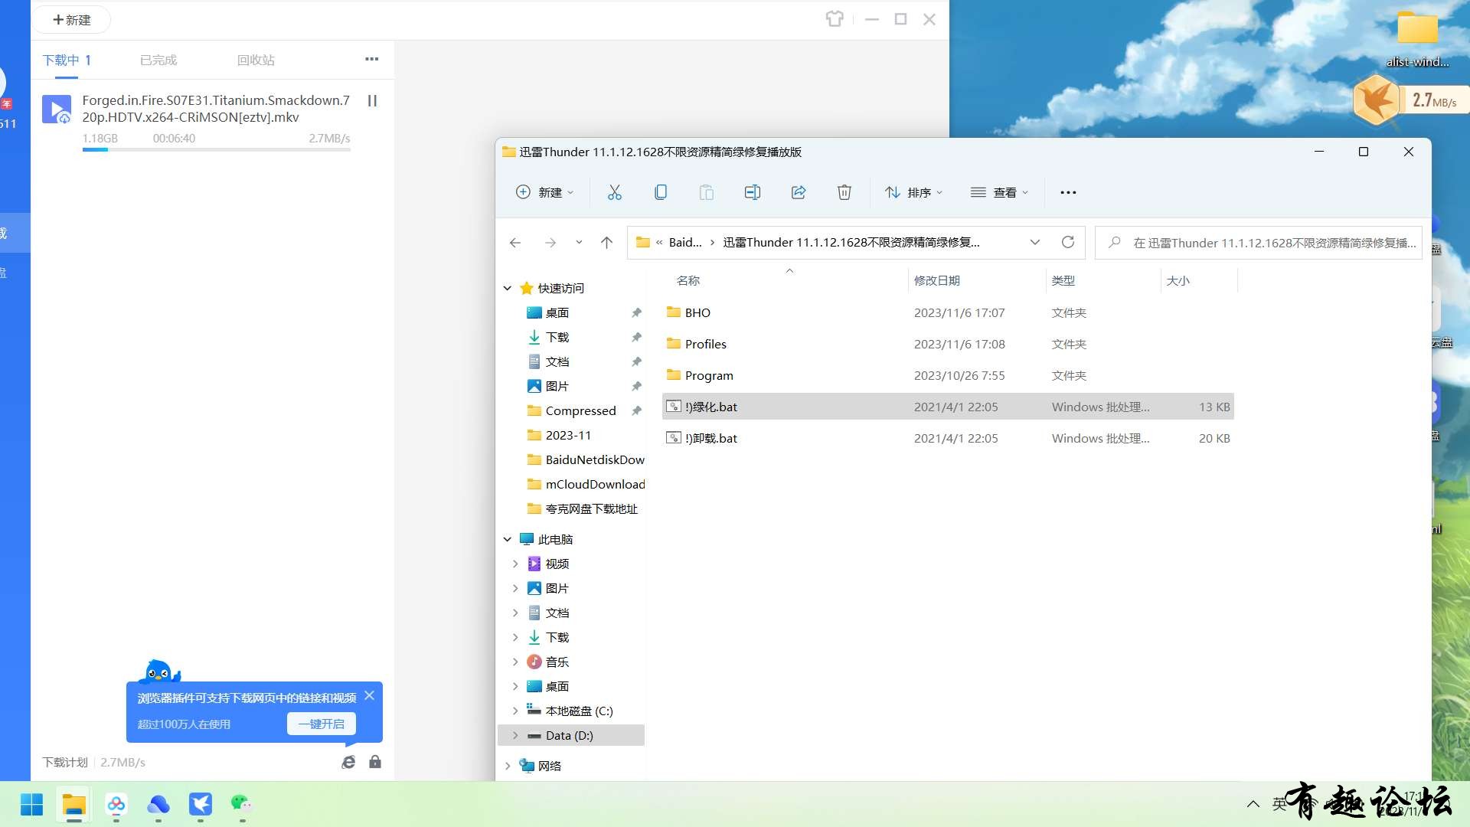The width and height of the screenshot is (1470, 827).
Task: Expand the 本地磁盘 (C:) node
Action: click(x=515, y=711)
